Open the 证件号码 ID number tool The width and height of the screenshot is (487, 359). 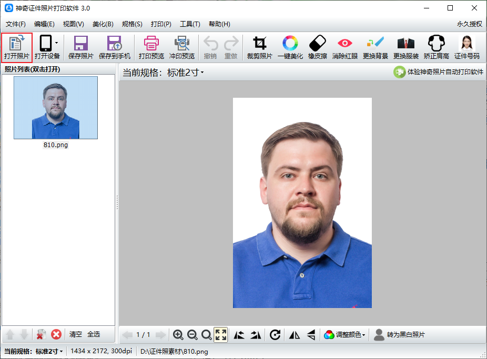[x=467, y=47]
